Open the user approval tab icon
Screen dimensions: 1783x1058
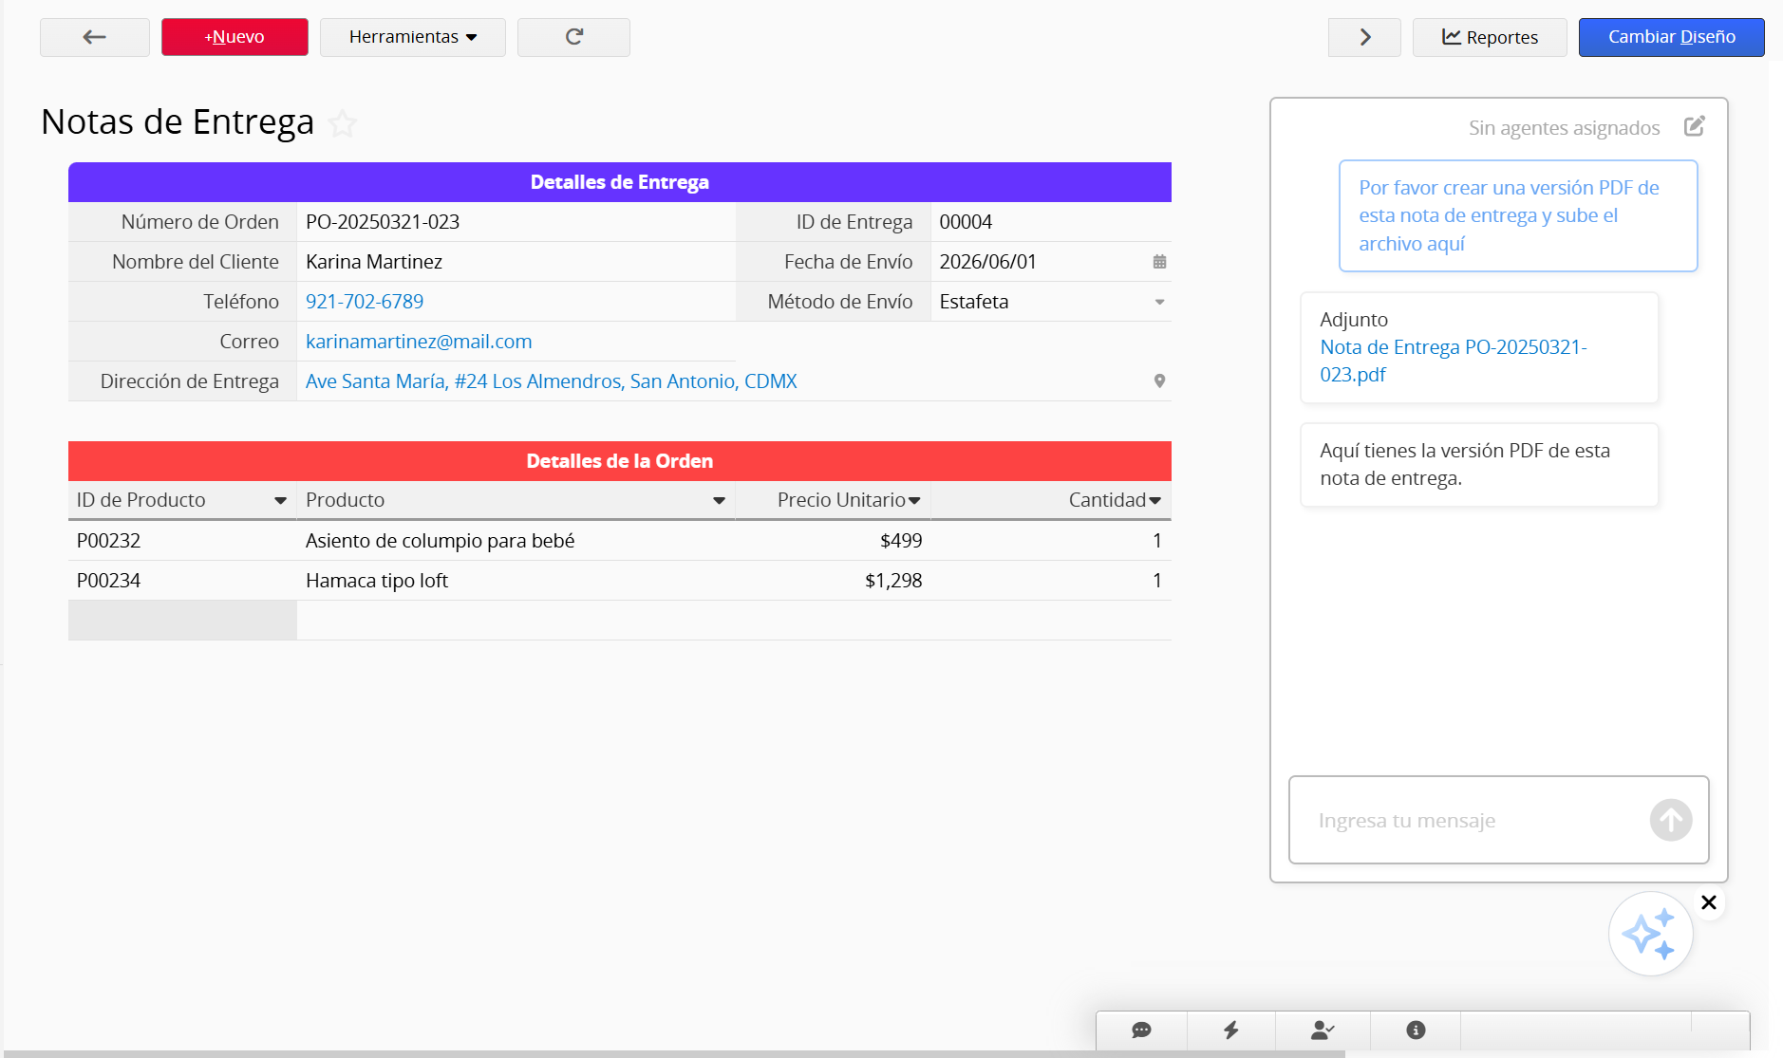[x=1322, y=1030]
